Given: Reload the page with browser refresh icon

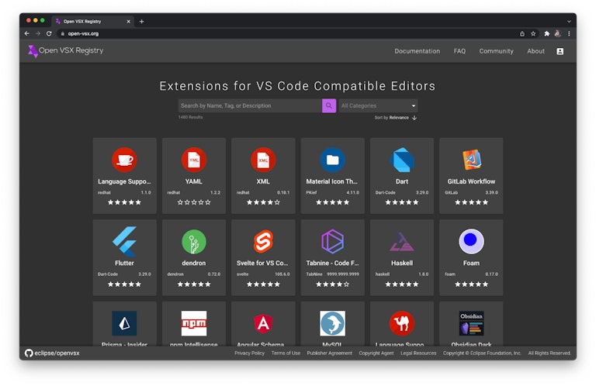Looking at the screenshot, I should [49, 33].
